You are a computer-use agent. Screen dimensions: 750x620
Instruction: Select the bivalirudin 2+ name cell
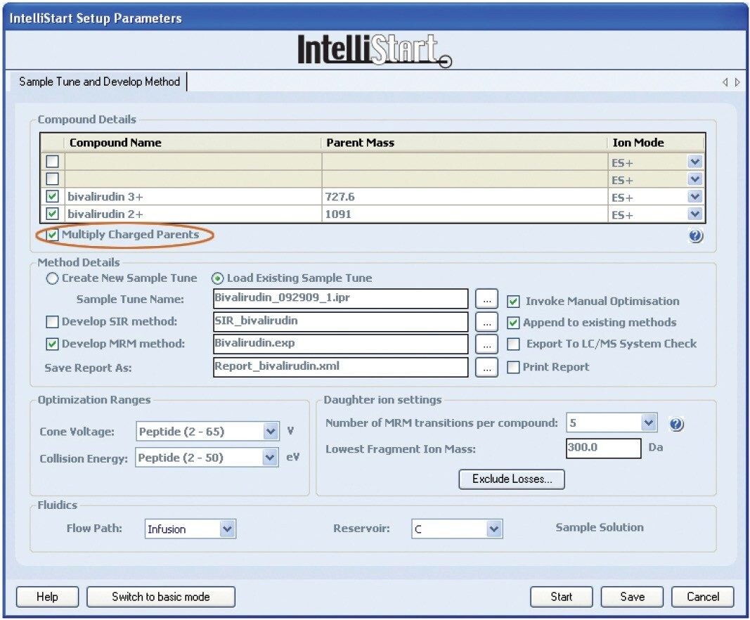click(x=193, y=214)
